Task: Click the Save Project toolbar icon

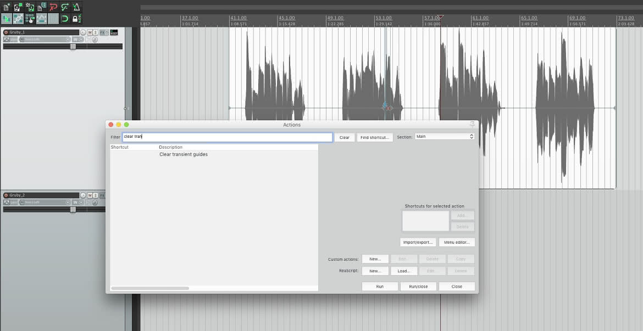Action: pos(30,7)
